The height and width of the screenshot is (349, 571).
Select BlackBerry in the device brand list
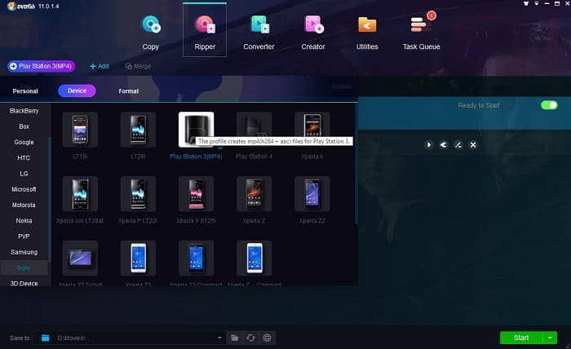coord(24,111)
